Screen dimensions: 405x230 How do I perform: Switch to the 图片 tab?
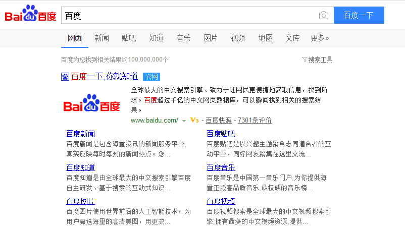click(211, 38)
